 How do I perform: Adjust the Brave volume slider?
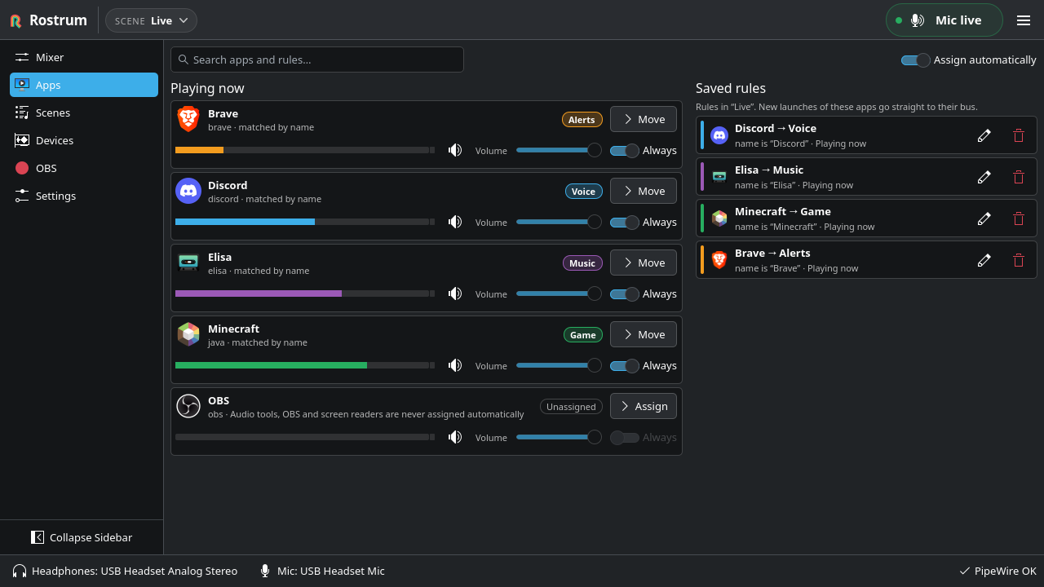coord(559,150)
